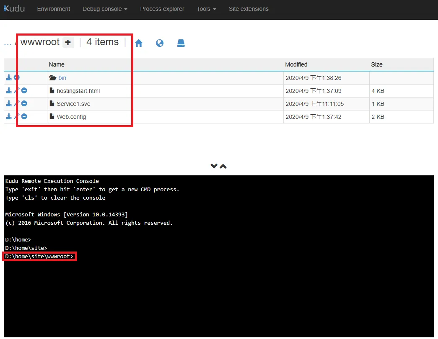Edit Web.config with pencil icon
Image resolution: width=438 pixels, height=339 pixels.
[x=16, y=116]
